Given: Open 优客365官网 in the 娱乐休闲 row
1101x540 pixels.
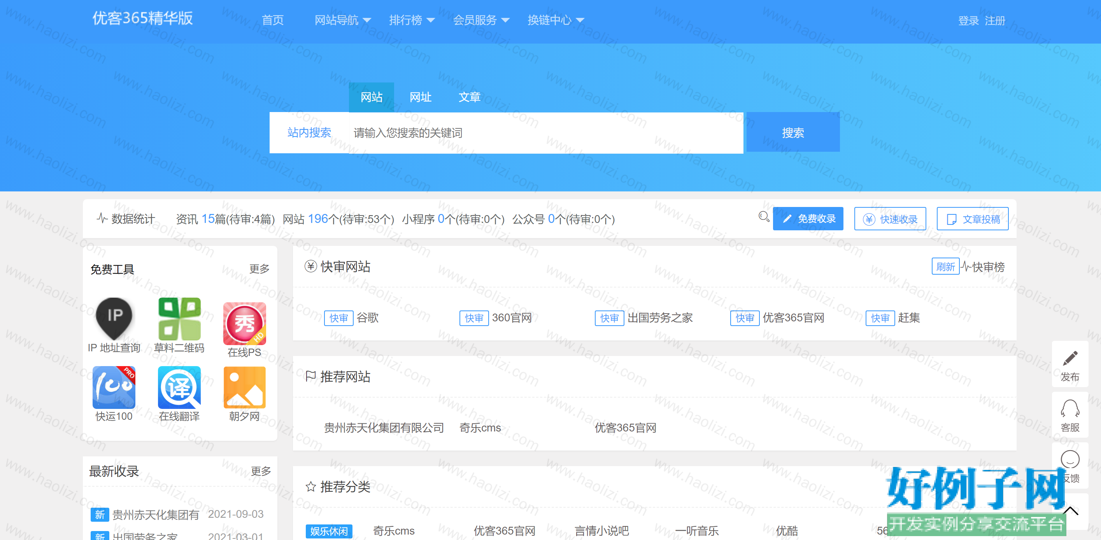Looking at the screenshot, I should [x=505, y=531].
